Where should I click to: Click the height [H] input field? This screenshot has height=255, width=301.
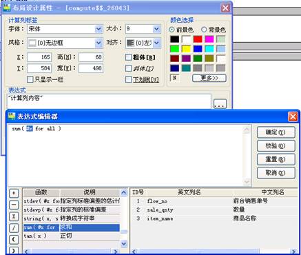point(91,57)
